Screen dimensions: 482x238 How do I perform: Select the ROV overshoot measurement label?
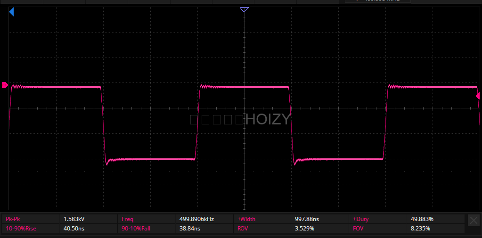click(243, 229)
